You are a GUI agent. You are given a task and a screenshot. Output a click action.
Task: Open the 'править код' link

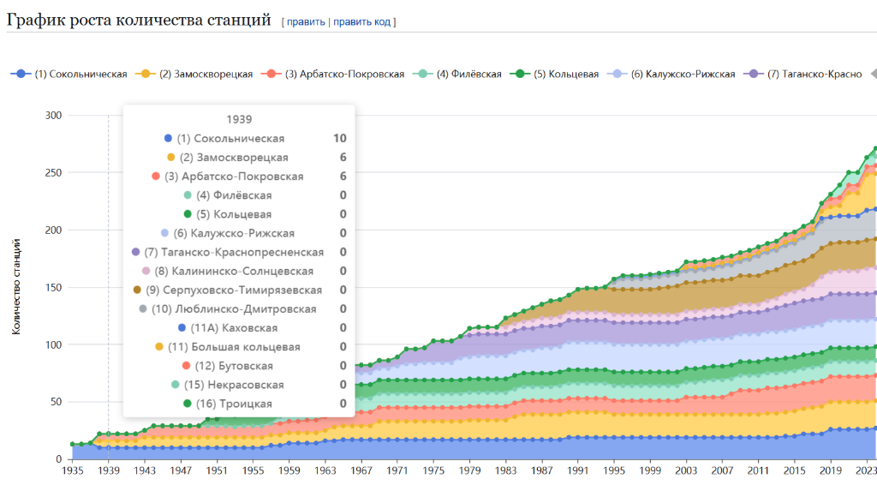point(362,21)
